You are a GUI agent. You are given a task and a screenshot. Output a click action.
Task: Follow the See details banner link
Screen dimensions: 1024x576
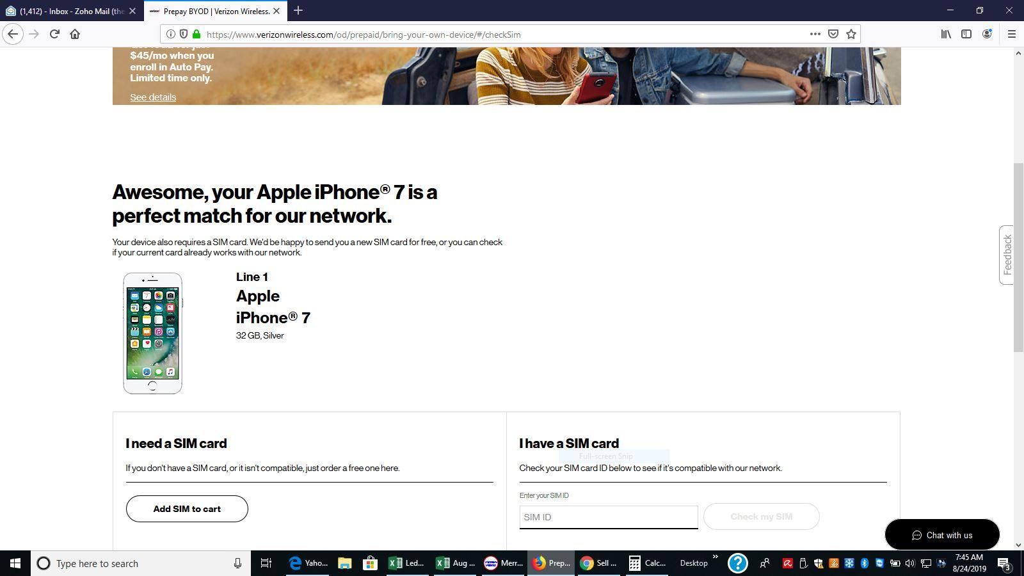(153, 97)
